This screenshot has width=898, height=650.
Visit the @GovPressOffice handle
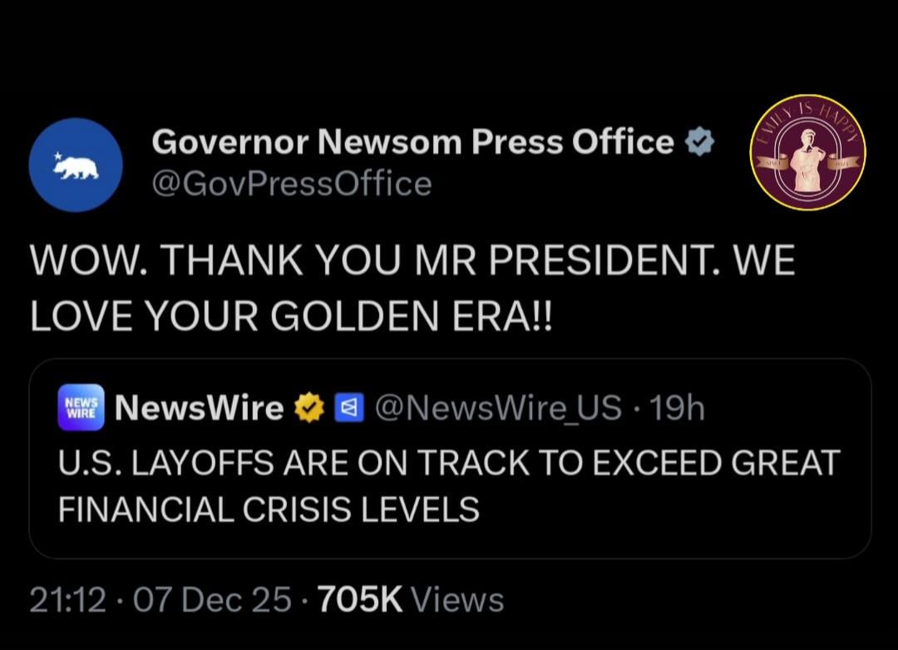pyautogui.click(x=291, y=183)
